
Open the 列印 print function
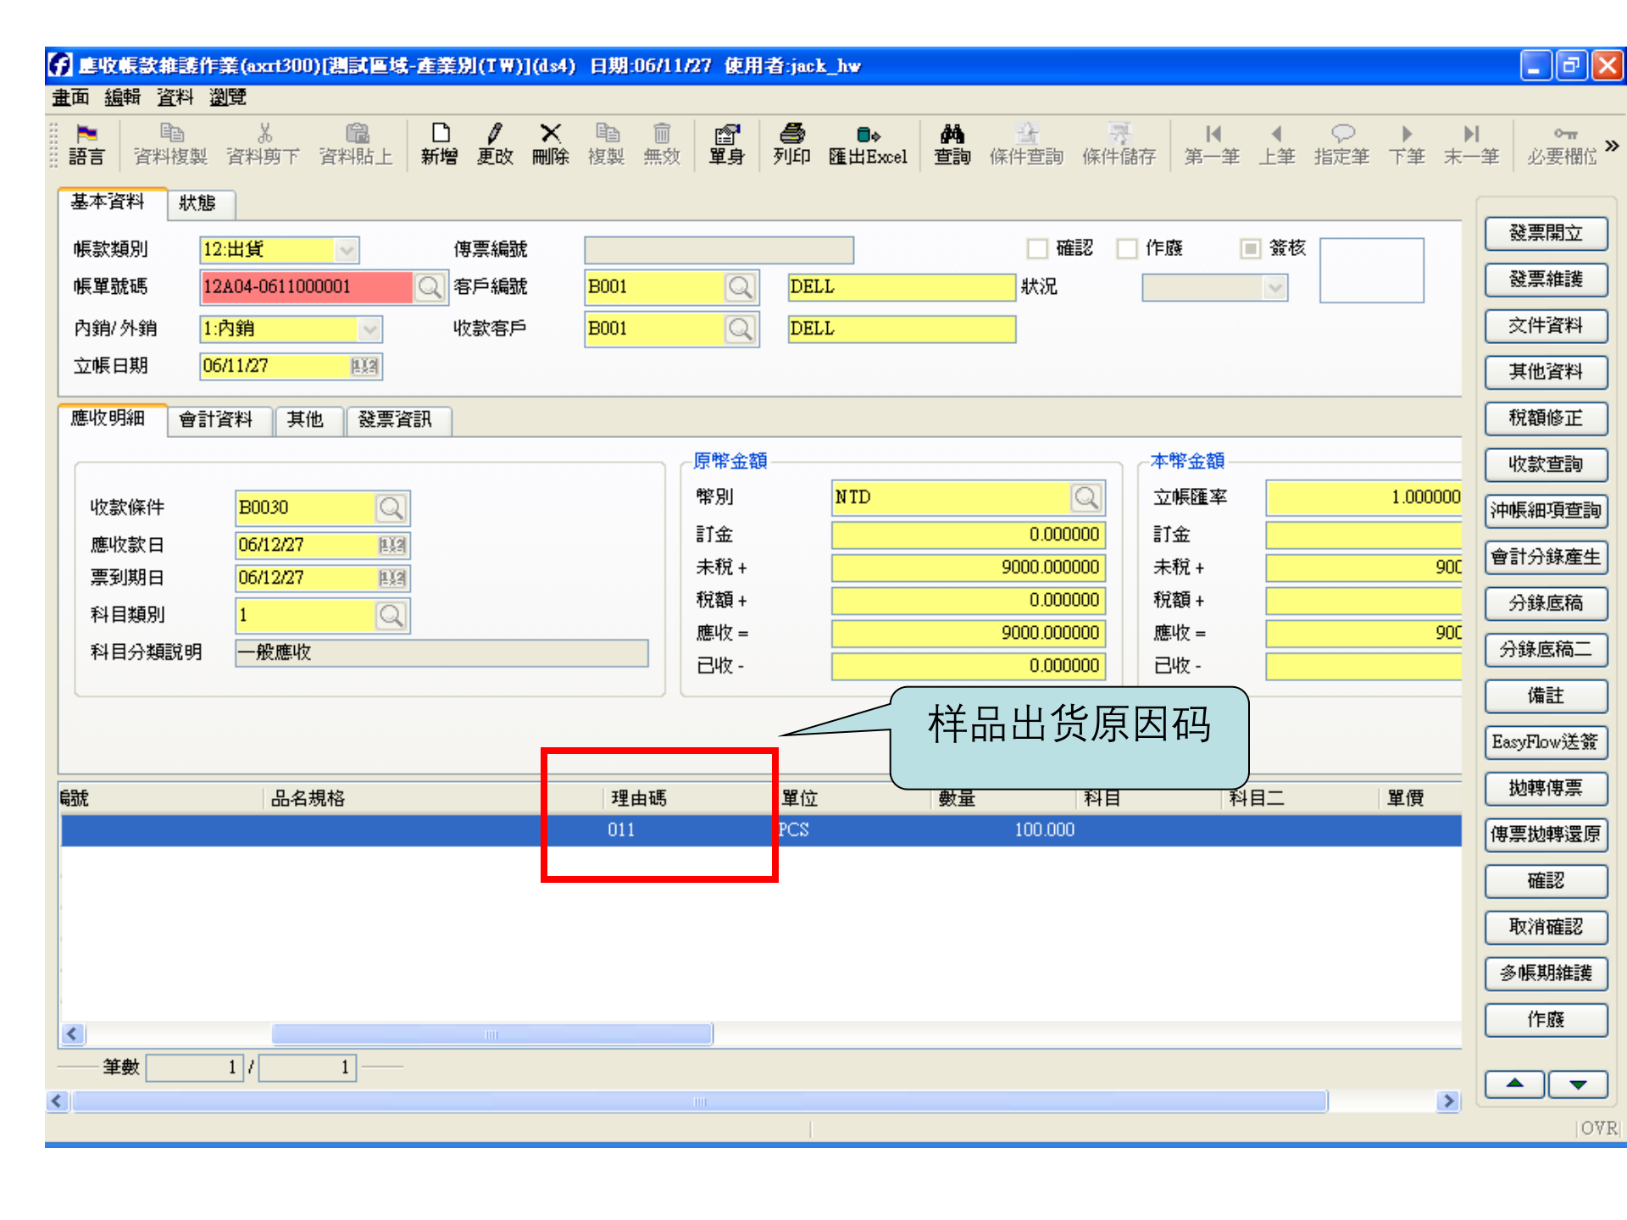[791, 144]
